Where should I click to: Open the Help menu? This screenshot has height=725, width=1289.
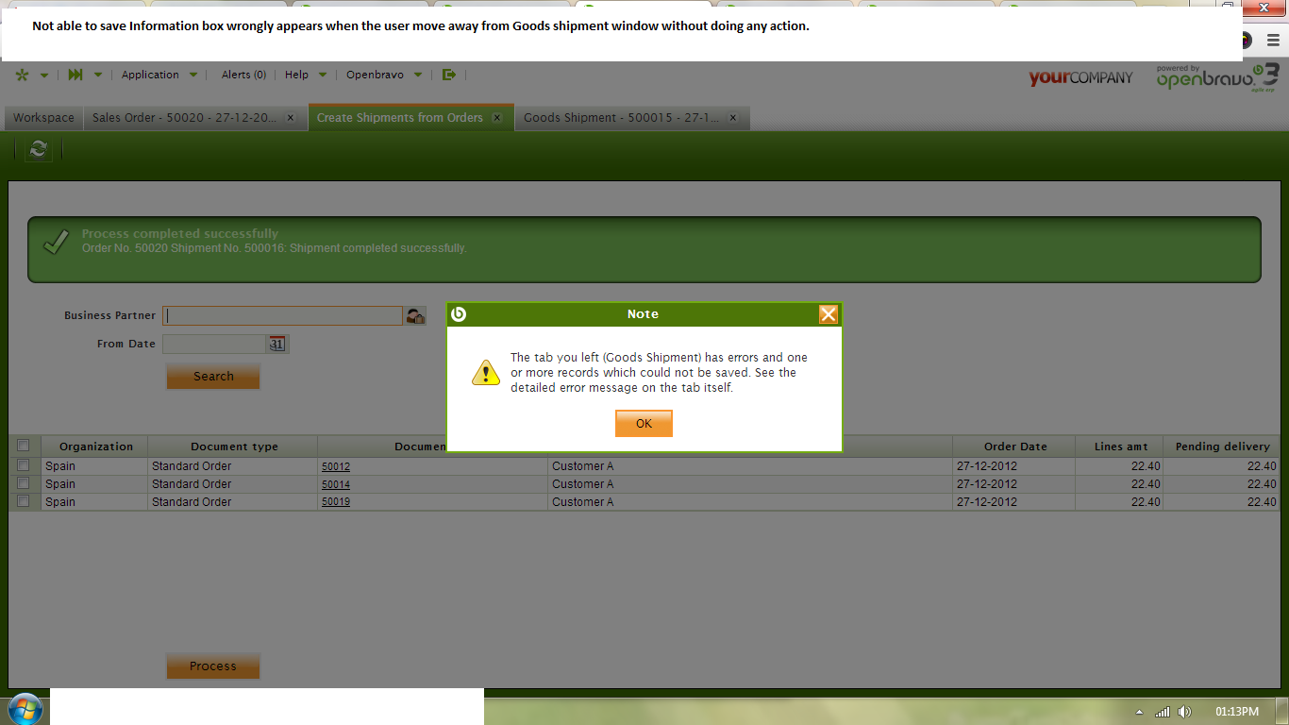pos(296,76)
